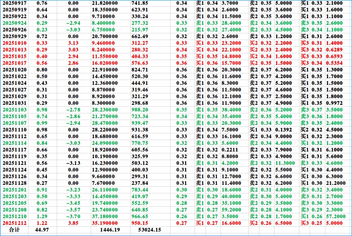
Task: Click amount 950.15 in red row
Action: 140,223
